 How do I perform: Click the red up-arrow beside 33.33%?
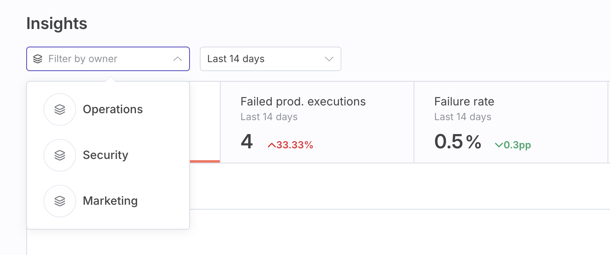coord(271,145)
